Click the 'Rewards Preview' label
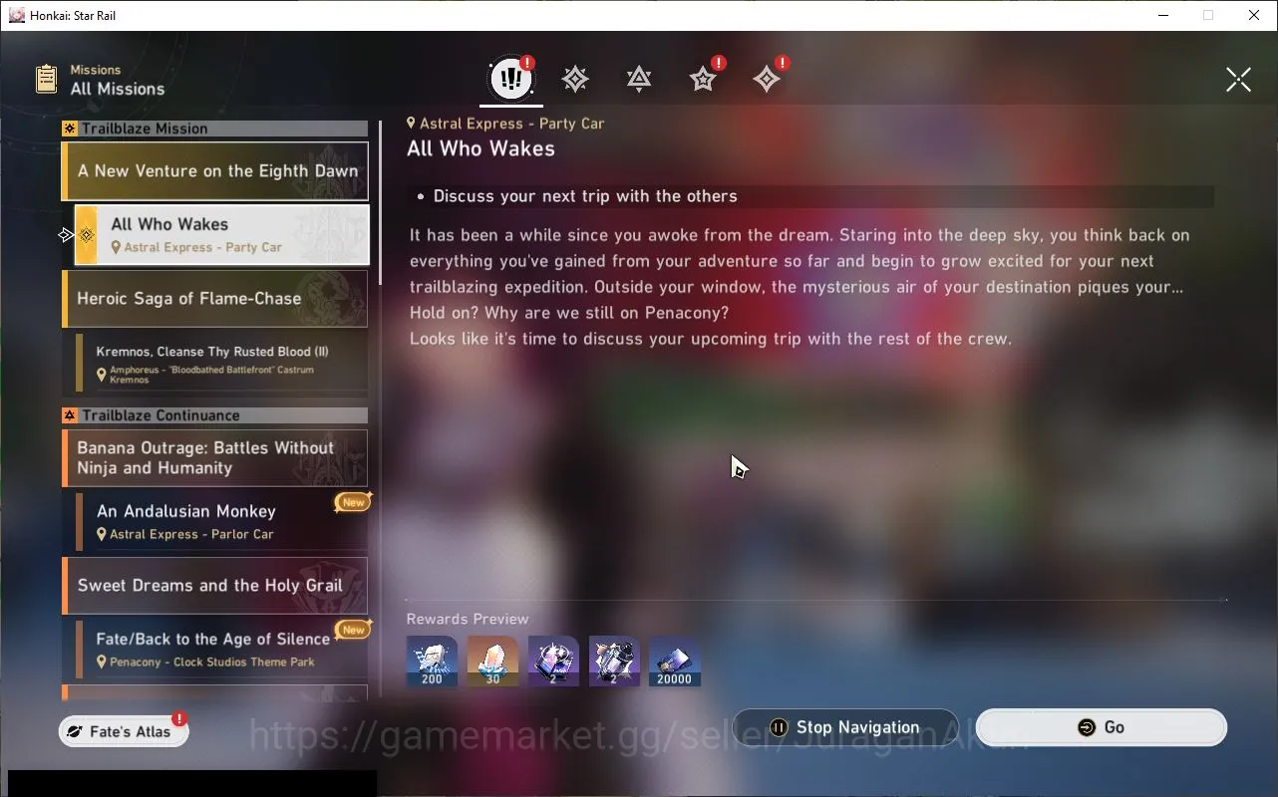The width and height of the screenshot is (1278, 797). (468, 619)
